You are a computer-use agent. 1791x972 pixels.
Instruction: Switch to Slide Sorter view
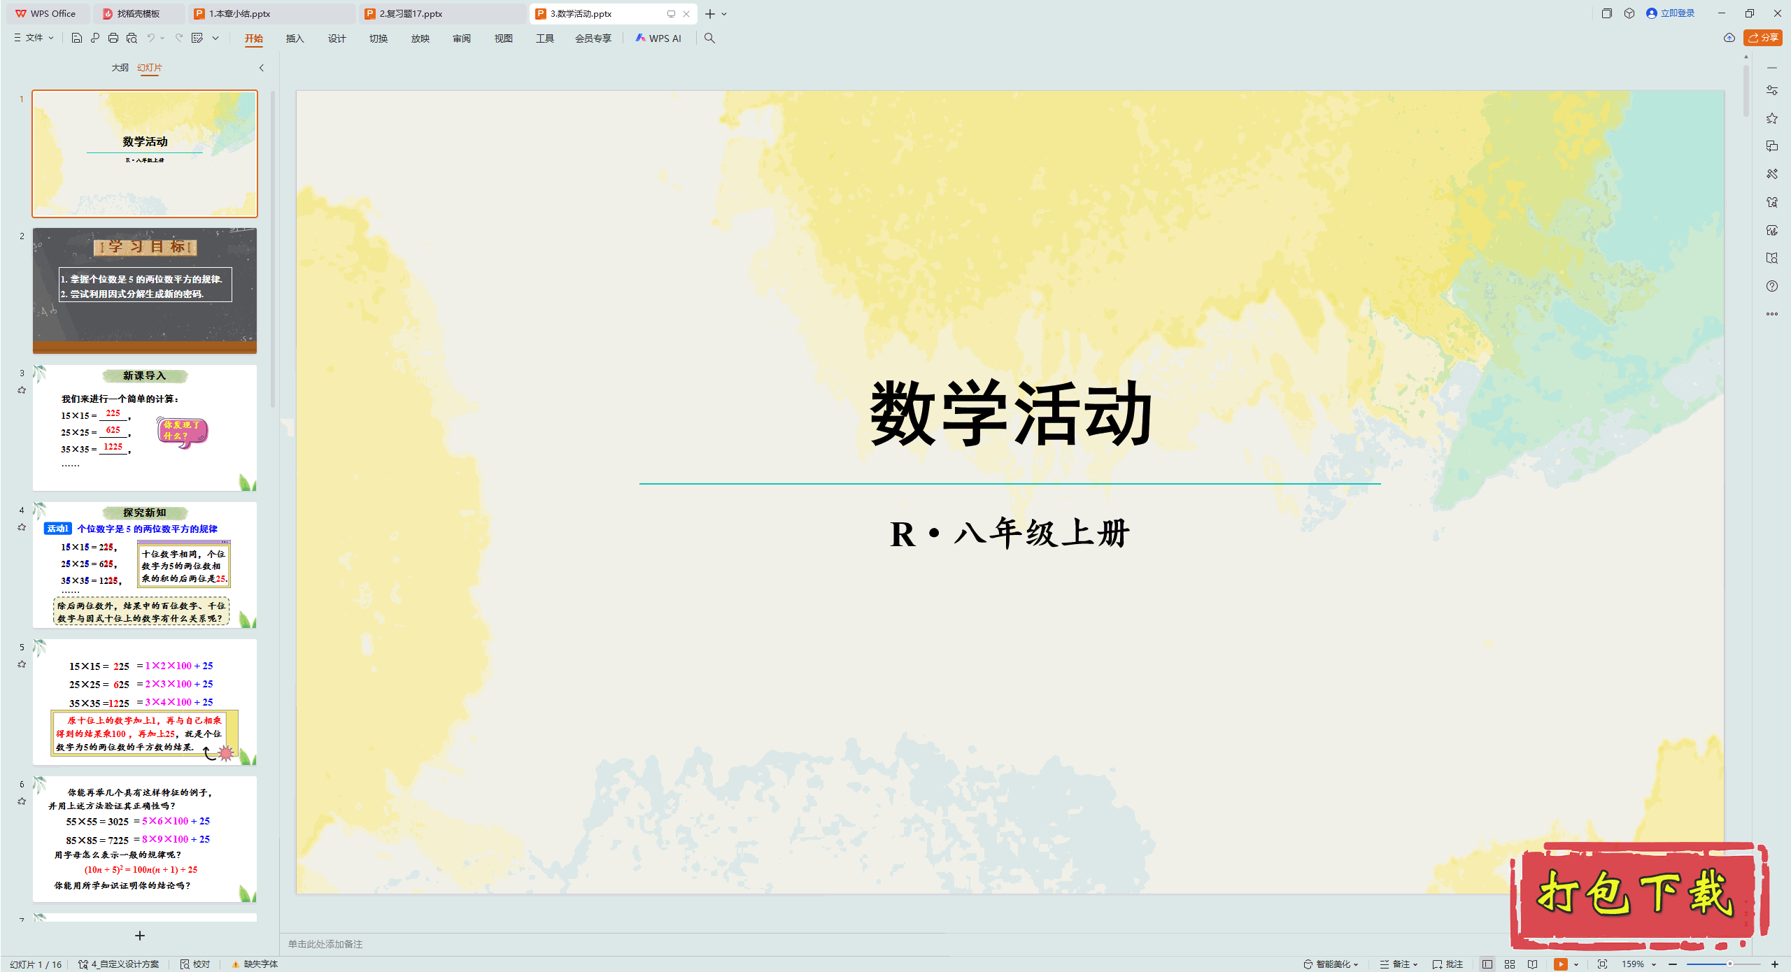click(x=1510, y=964)
